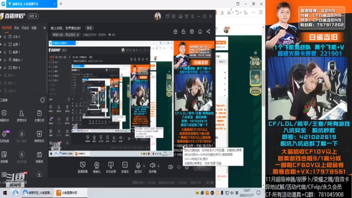The width and height of the screenshot is (352, 198).
Task: Open the browser hamburger menu
Action: pos(260,13)
